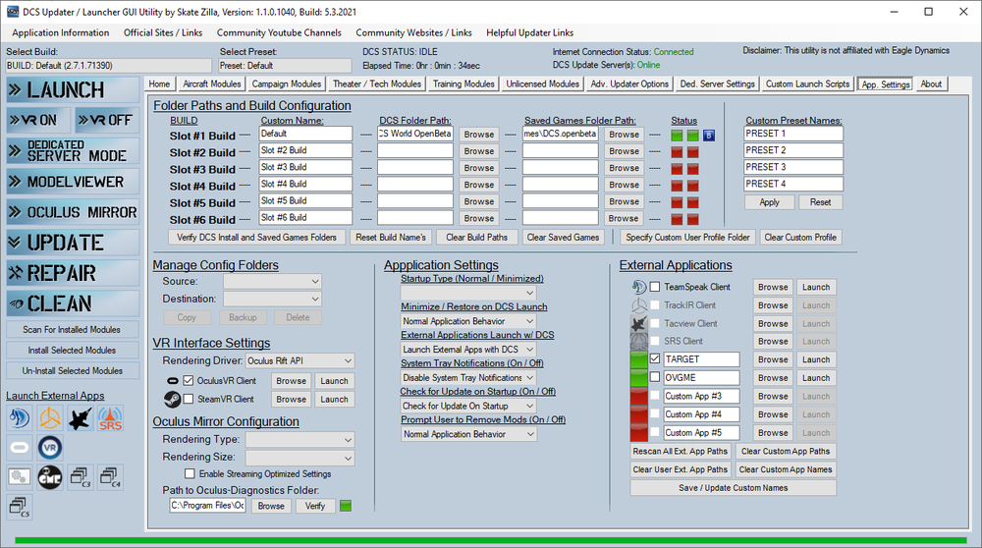Image resolution: width=982 pixels, height=548 pixels.
Task: Run the DCS REPAIR action
Action: pos(73,273)
